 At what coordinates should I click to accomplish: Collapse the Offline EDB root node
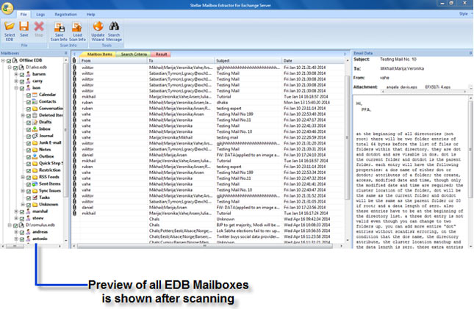[x=4, y=60]
